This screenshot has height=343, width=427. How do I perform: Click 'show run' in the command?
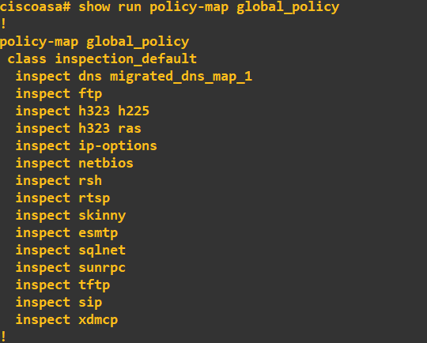[x=110, y=6]
